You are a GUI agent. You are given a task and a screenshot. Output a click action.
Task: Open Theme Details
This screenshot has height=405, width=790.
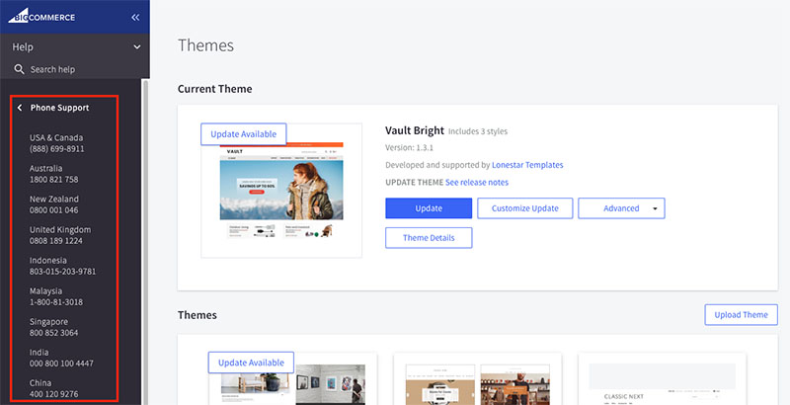point(429,238)
